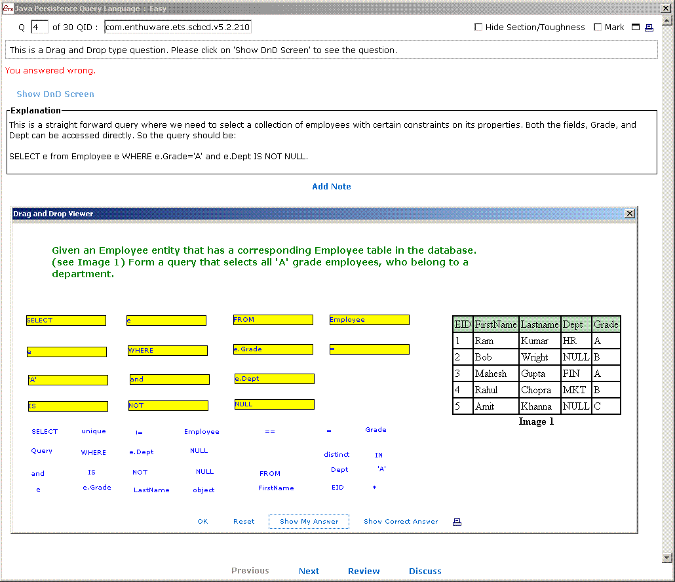Image resolution: width=675 pixels, height=582 pixels.
Task: Click the QID text field
Action: tap(178, 27)
